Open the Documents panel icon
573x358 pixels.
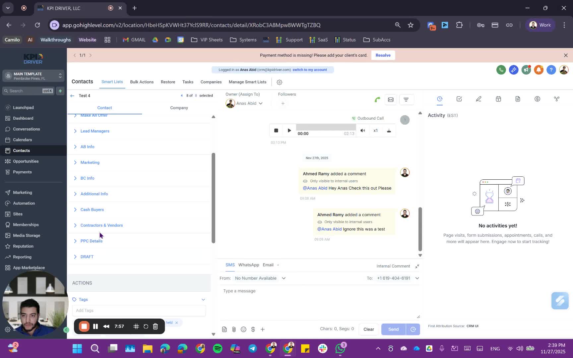click(x=518, y=99)
